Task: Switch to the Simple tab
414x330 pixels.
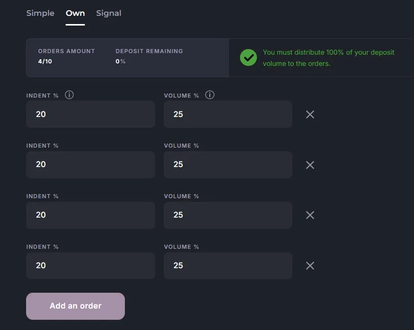Action: (40, 13)
